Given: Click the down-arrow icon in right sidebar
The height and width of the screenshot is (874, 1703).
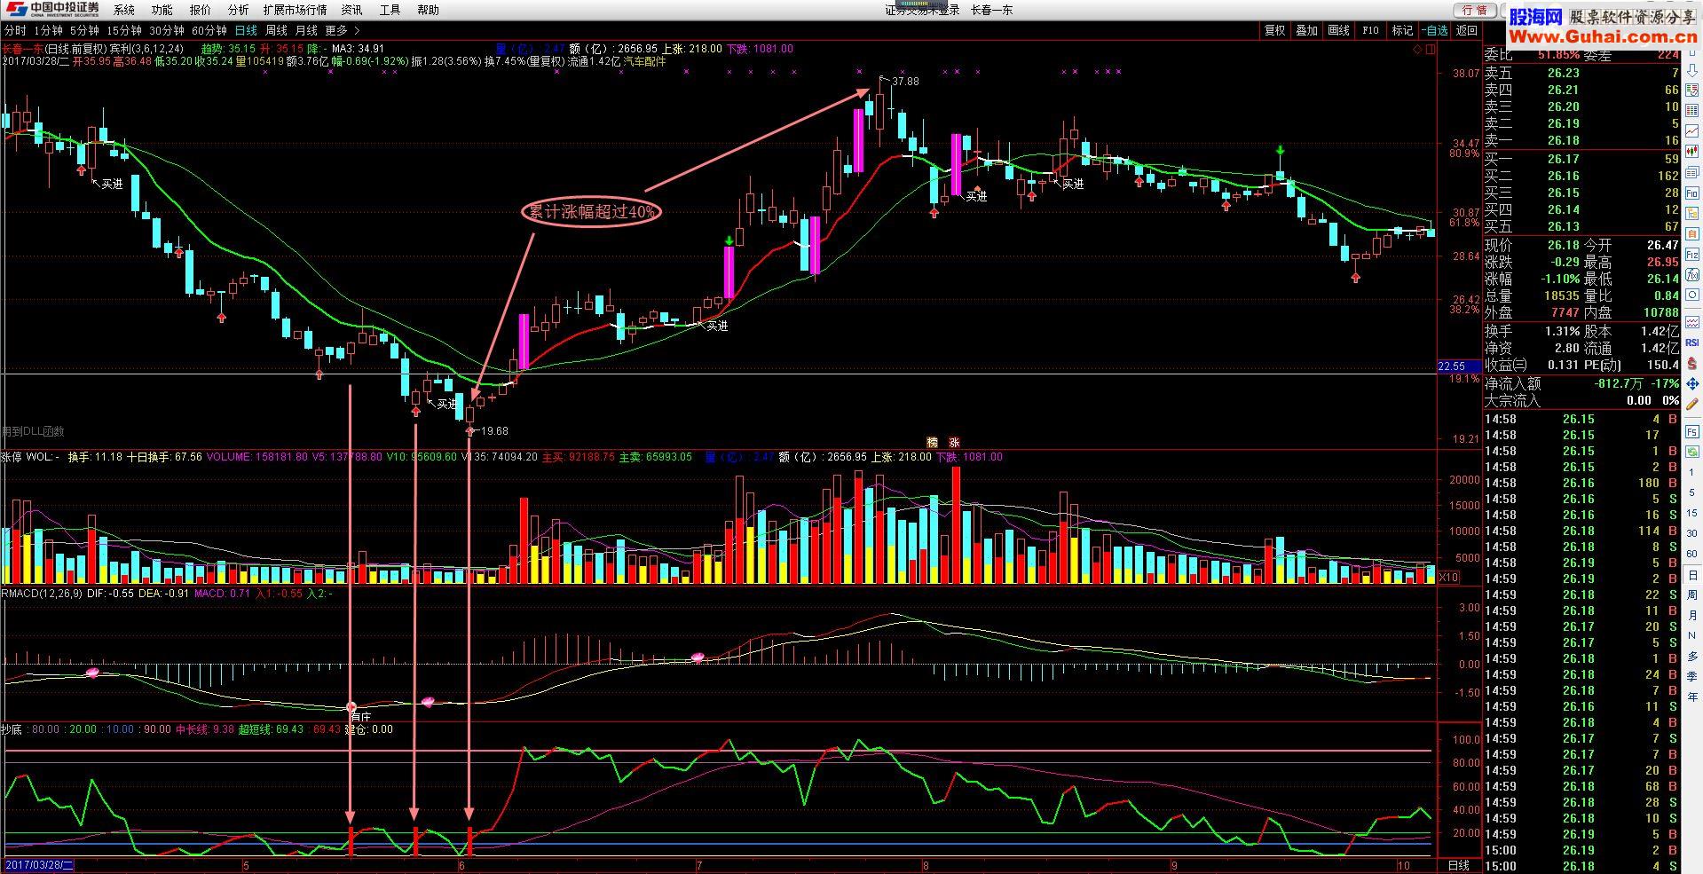Looking at the screenshot, I should coord(1692,71).
